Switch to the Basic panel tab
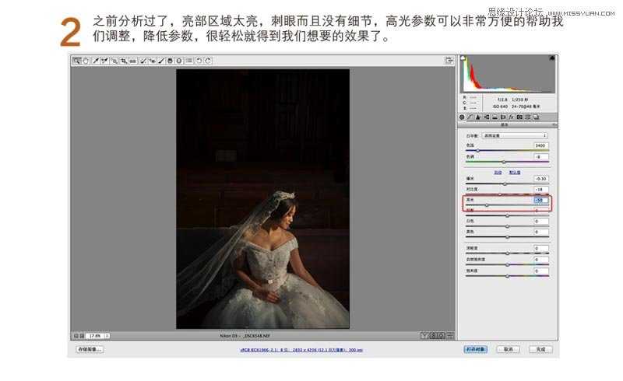 [x=462, y=117]
